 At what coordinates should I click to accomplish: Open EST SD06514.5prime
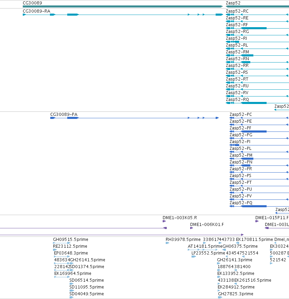[x=87, y=280]
